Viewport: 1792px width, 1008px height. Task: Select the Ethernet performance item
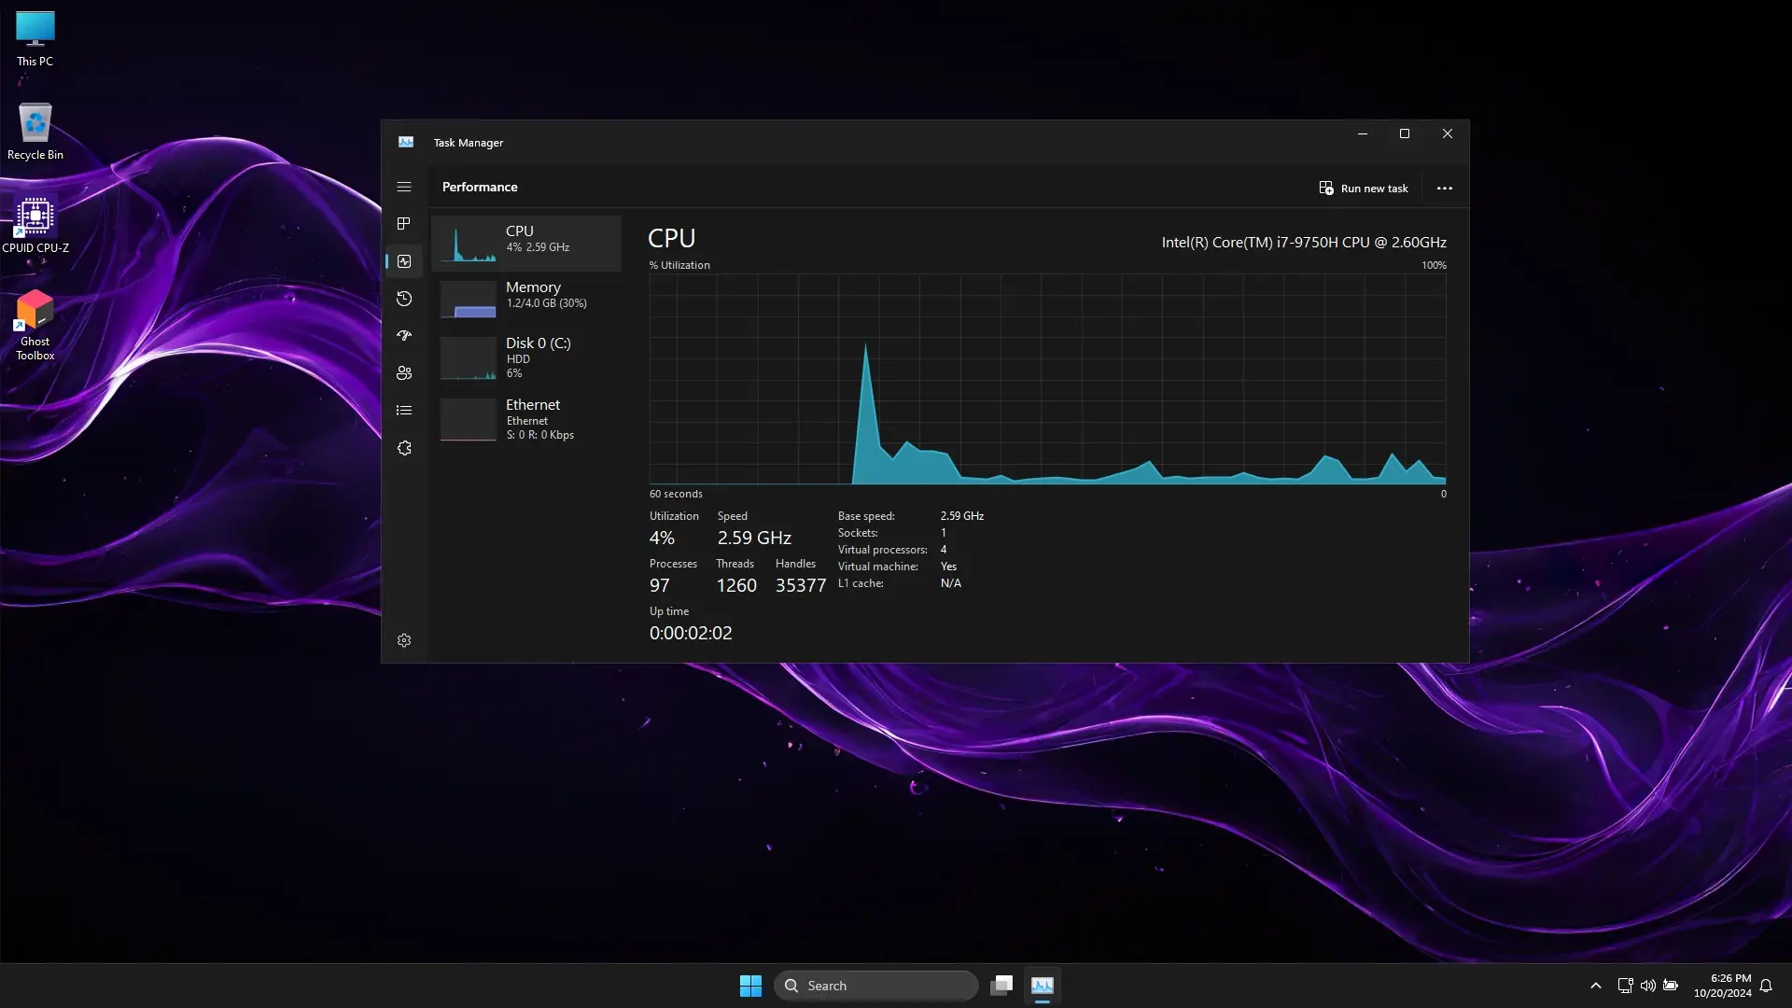[526, 419]
